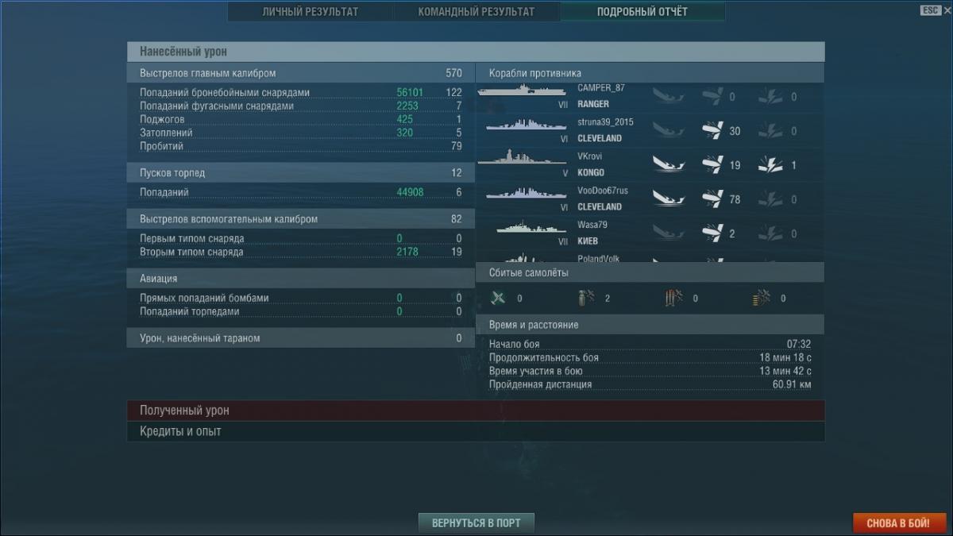Viewport: 953px width, 536px height.
Task: Click the shot-down fighter plane icon under Сбитые самолёты
Action: 498,299
